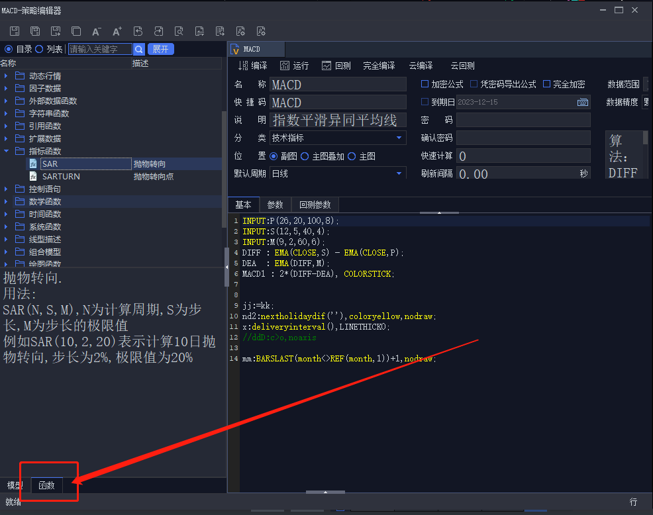Click the folder icon of 数学函数
This screenshot has height=515, width=653.
pyautogui.click(x=20, y=201)
